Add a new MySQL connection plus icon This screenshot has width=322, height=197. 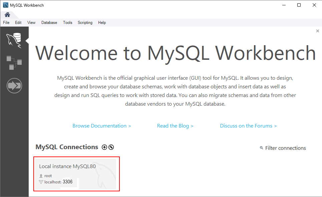pyautogui.click(x=104, y=147)
